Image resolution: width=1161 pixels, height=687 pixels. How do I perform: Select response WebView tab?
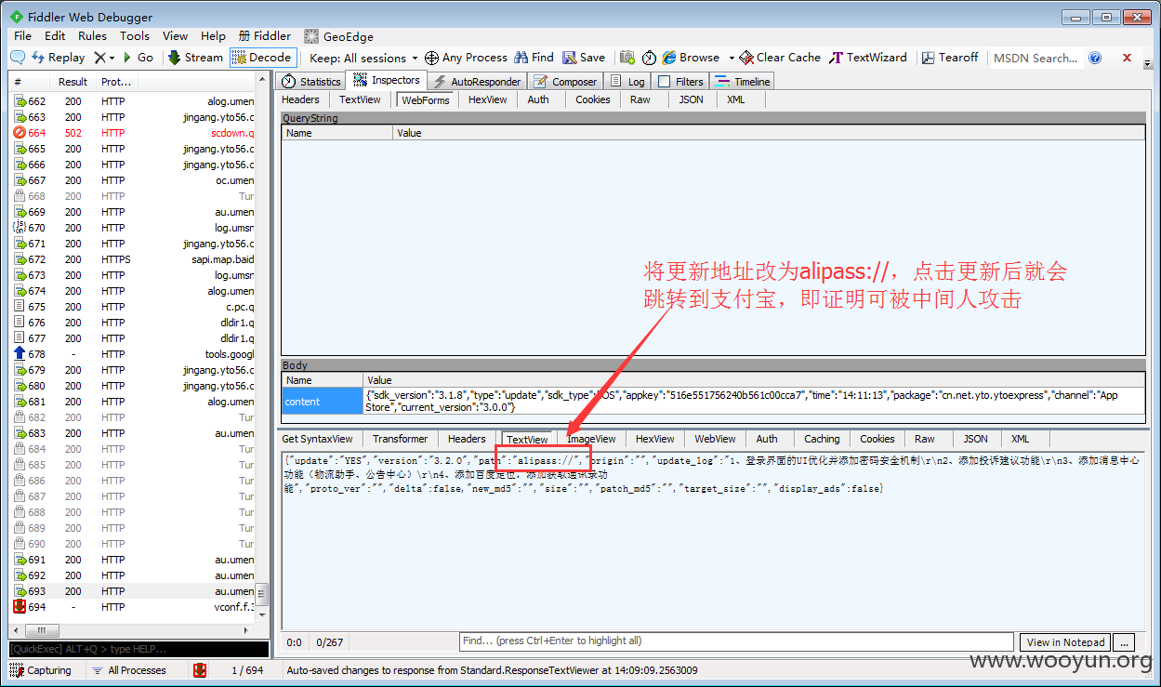[715, 439]
